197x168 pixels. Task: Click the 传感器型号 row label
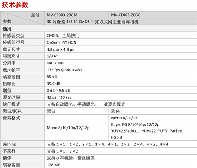[x=13, y=42]
